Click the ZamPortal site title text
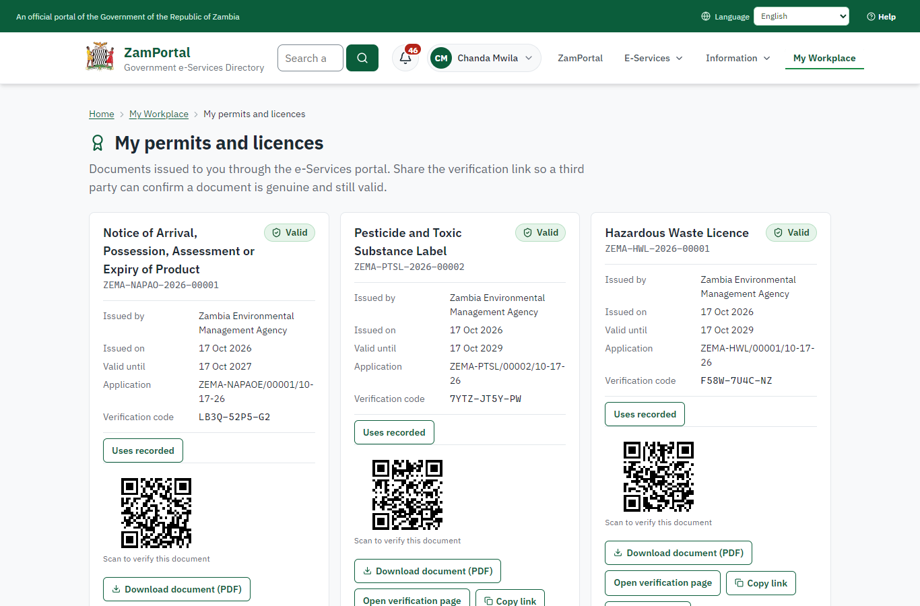Viewport: 920px width, 606px height. pyautogui.click(x=157, y=53)
